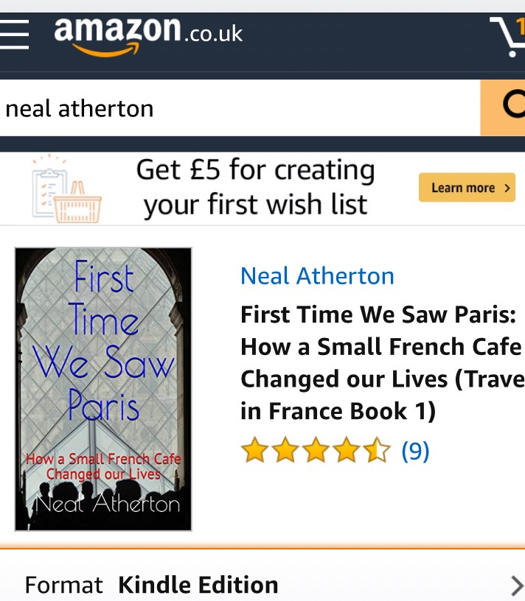Tap the half-filled fifth rating star
Screen dimensions: 525x601
click(x=378, y=449)
